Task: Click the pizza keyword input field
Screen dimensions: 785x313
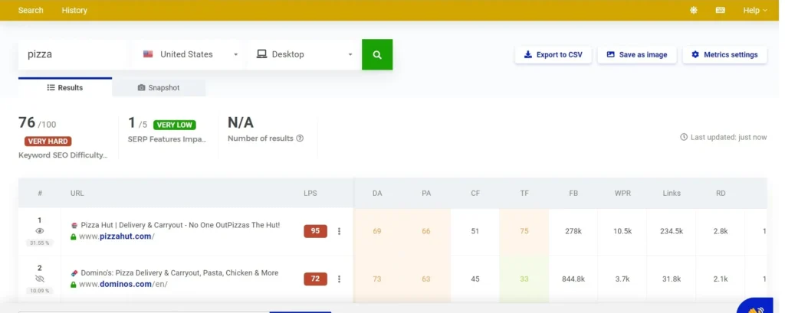Action: (73, 54)
